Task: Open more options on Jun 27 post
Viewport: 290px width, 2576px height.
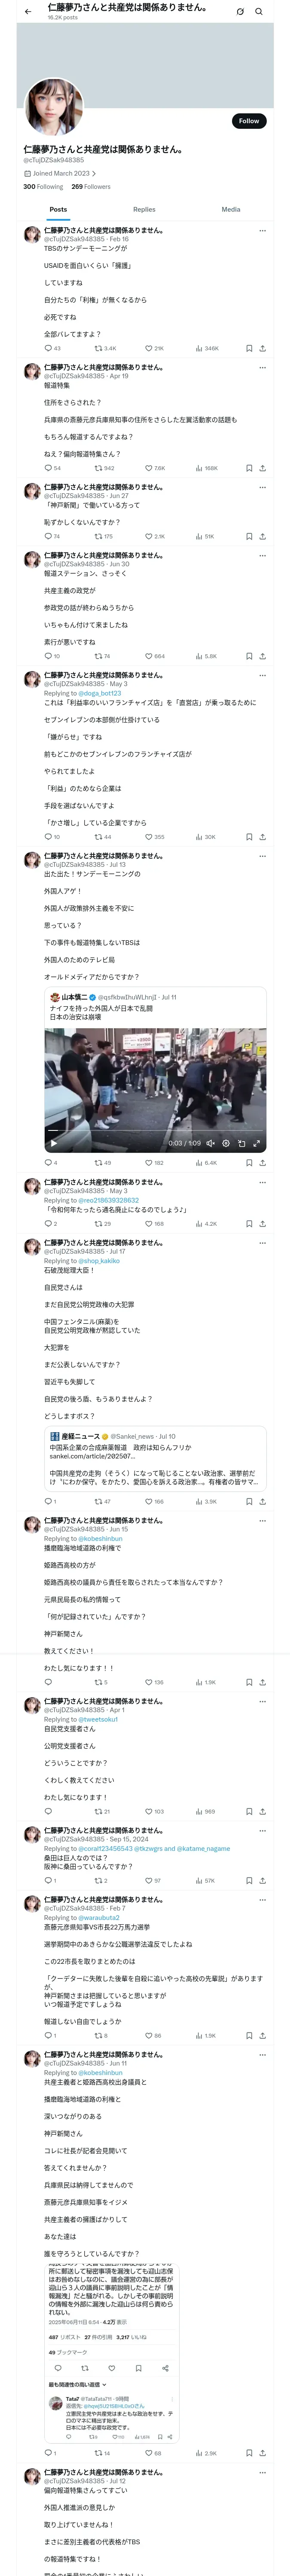Action: pyautogui.click(x=262, y=487)
